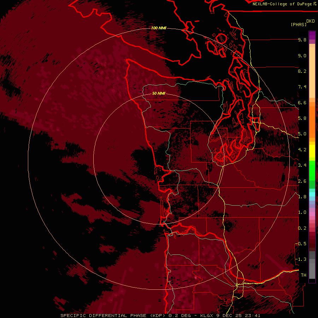318x318 pixels.
Task: Click the yellow segment of color bar
Action: pyautogui.click(x=312, y=151)
